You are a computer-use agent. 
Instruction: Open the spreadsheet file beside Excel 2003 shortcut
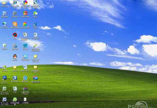tap(15, 88)
